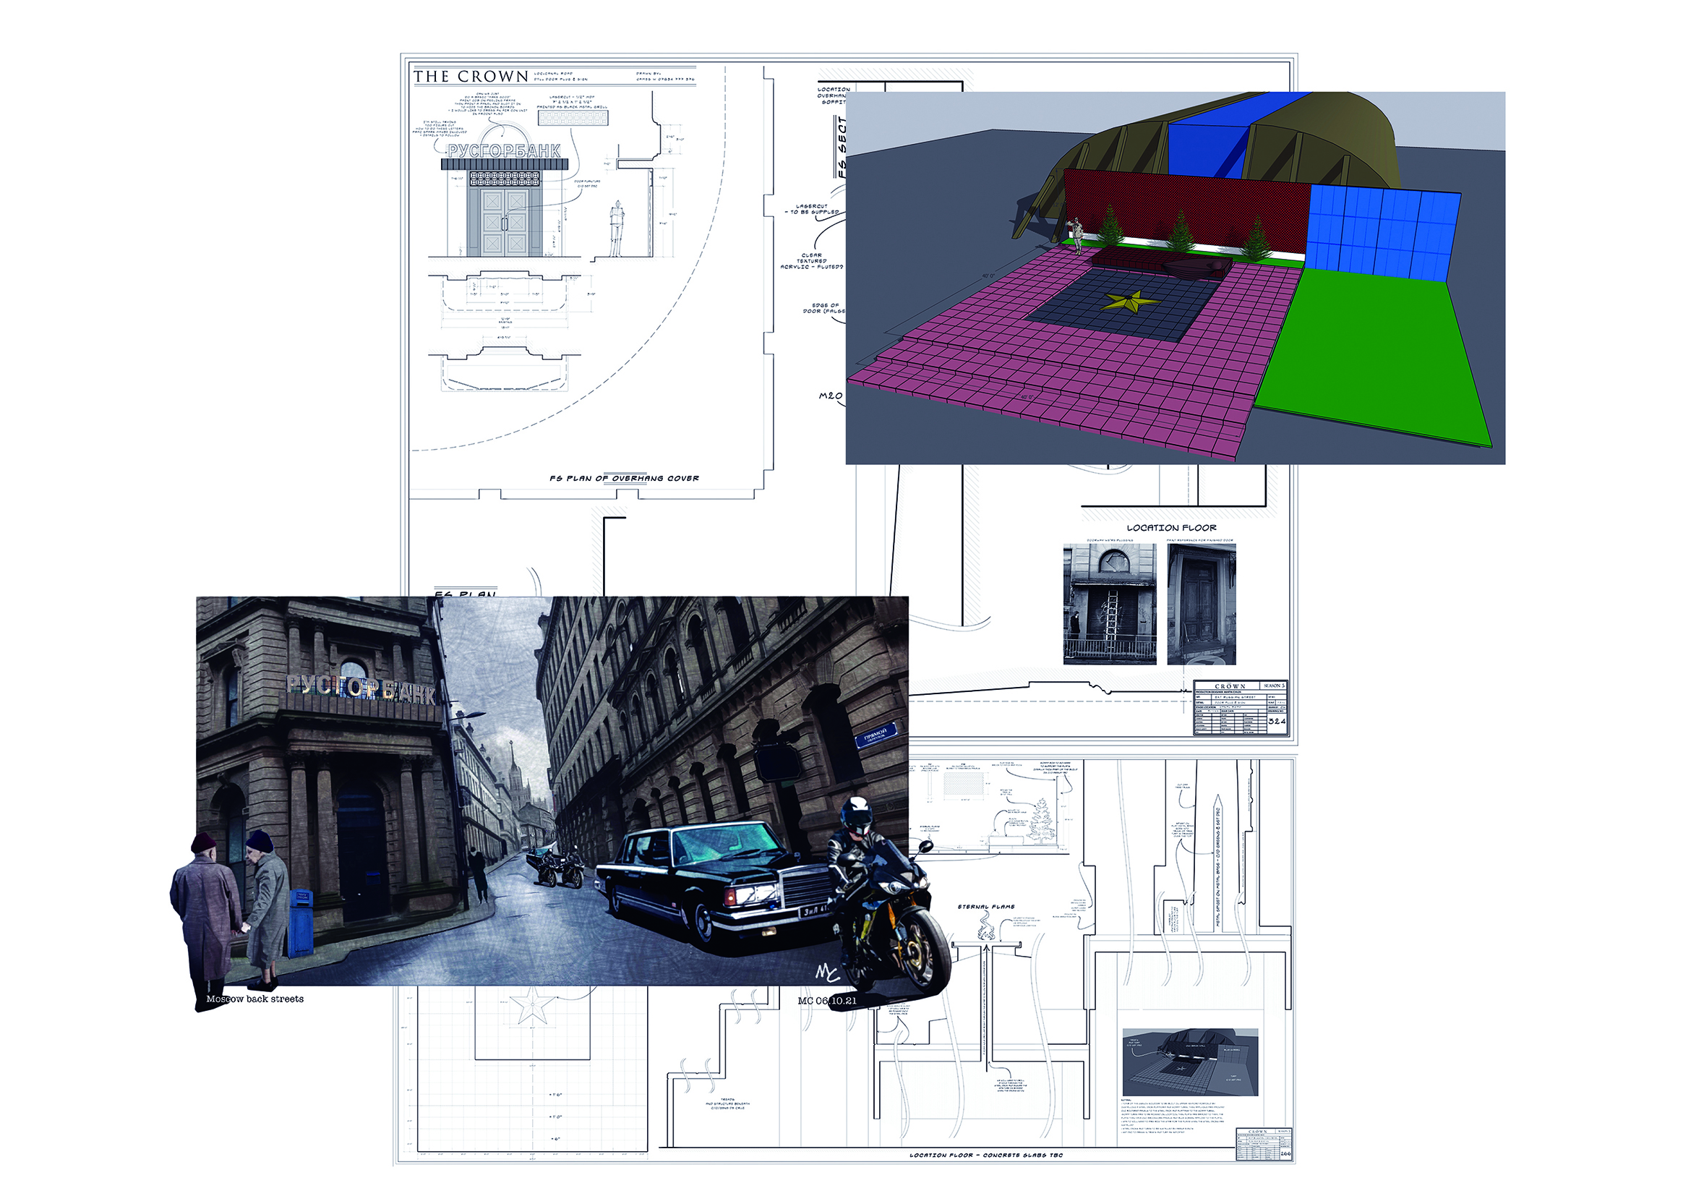This screenshot has height=1196, width=1691.
Task: Click the star outline on lower floor plan
Action: coord(532,1006)
